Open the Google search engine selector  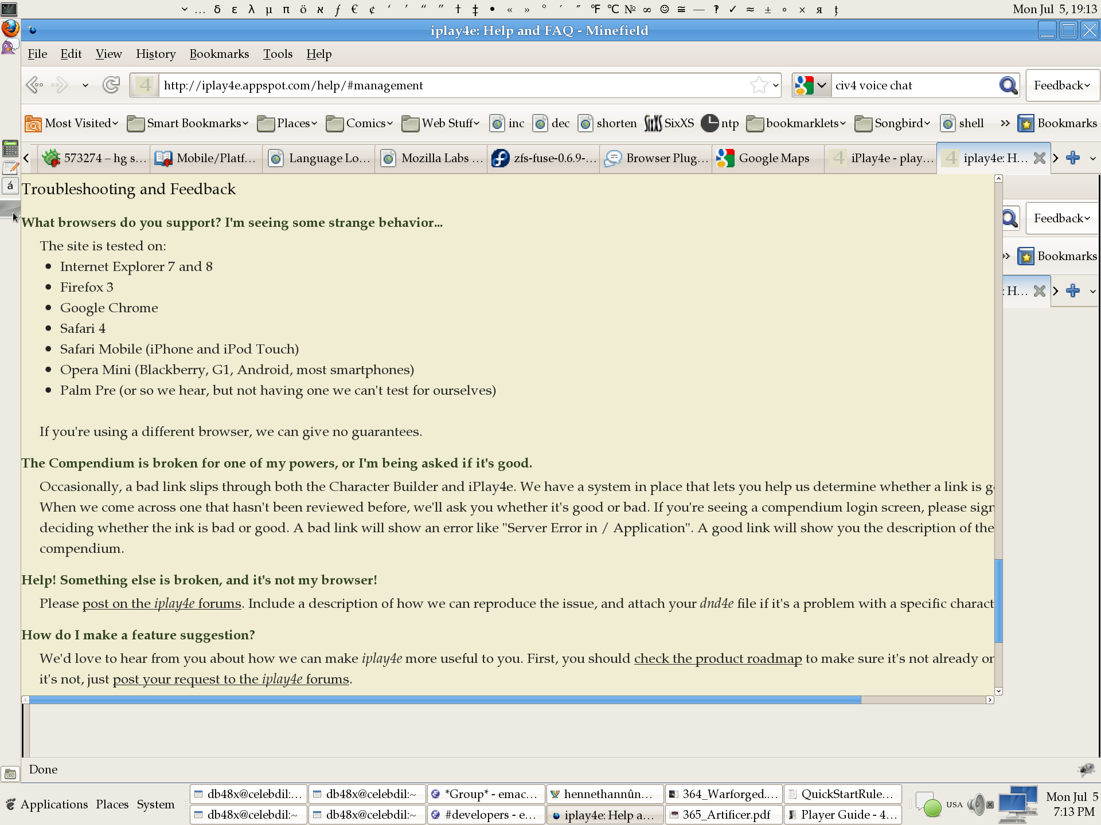click(811, 85)
